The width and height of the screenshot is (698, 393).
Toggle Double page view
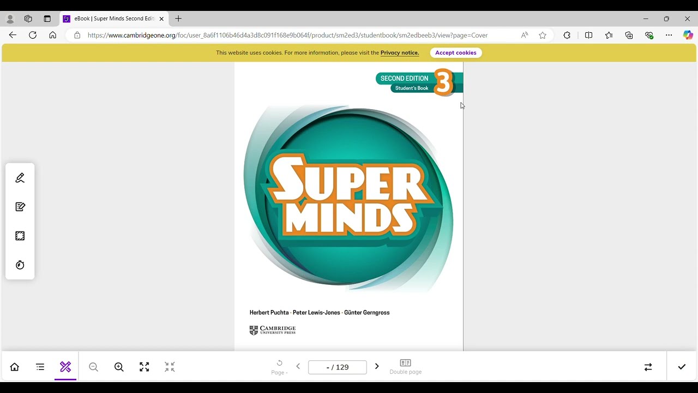pos(406,367)
